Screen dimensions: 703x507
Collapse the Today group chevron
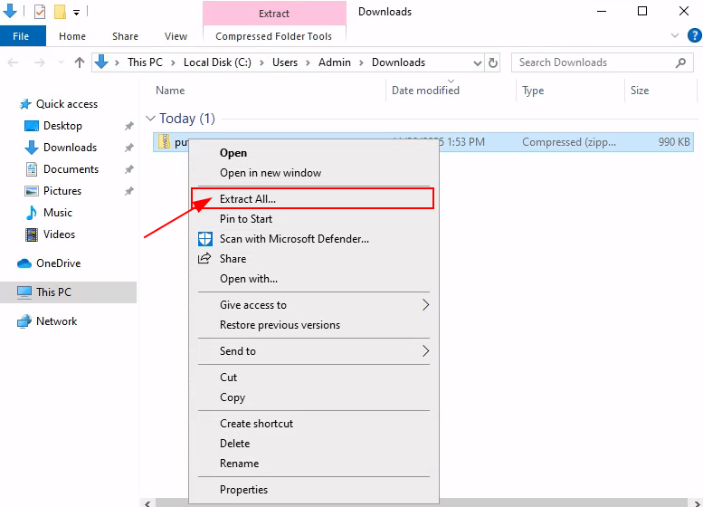pos(150,119)
